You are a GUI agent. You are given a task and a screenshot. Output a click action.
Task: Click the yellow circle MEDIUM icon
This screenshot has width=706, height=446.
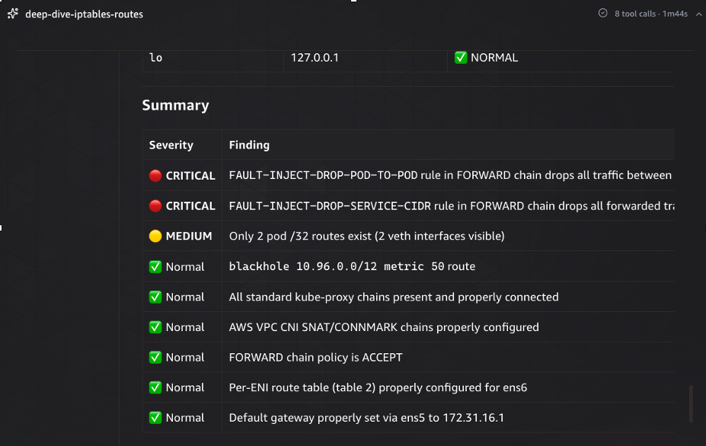click(x=155, y=236)
